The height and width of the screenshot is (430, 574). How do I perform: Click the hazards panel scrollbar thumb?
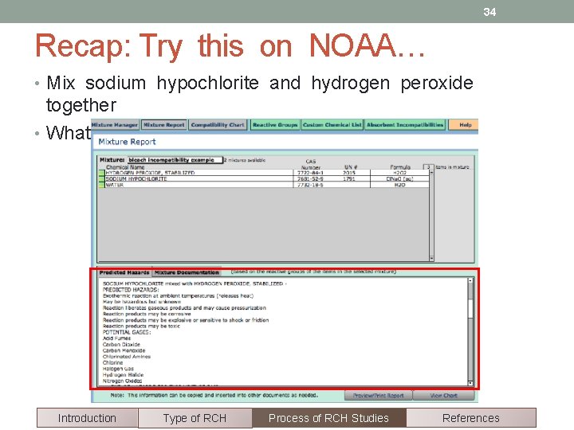(470, 308)
